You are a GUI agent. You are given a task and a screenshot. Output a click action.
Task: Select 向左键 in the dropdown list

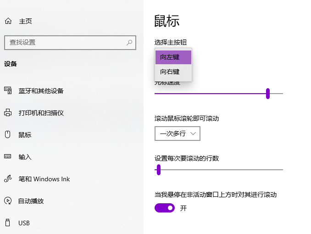[x=173, y=57]
